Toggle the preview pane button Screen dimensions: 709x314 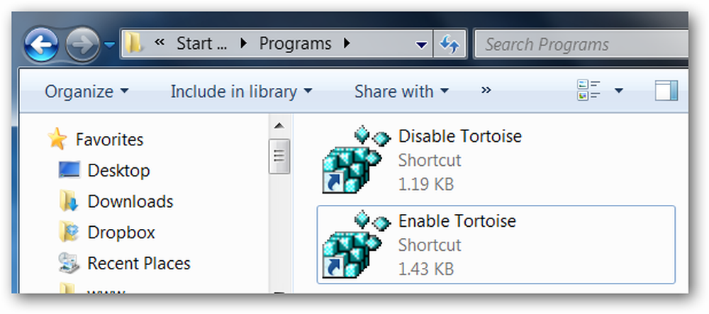pos(666,90)
